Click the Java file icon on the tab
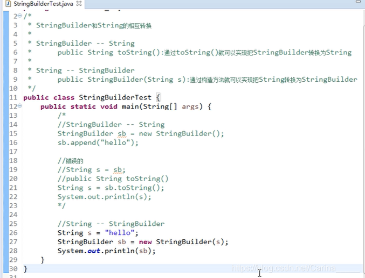 coord(8,3)
